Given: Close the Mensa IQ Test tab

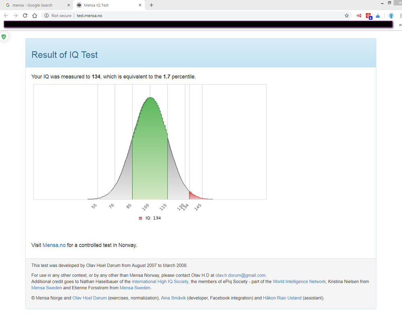Looking at the screenshot, I should pyautogui.click(x=139, y=5).
